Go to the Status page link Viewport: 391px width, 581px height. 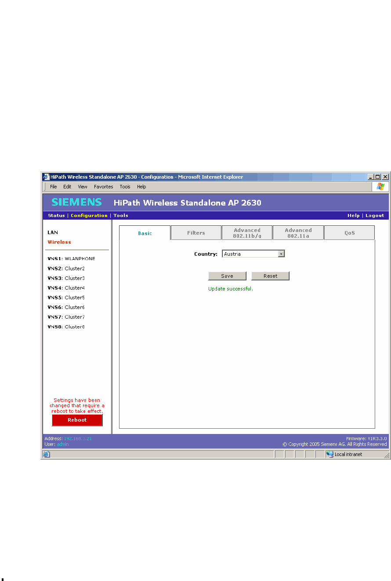point(56,216)
